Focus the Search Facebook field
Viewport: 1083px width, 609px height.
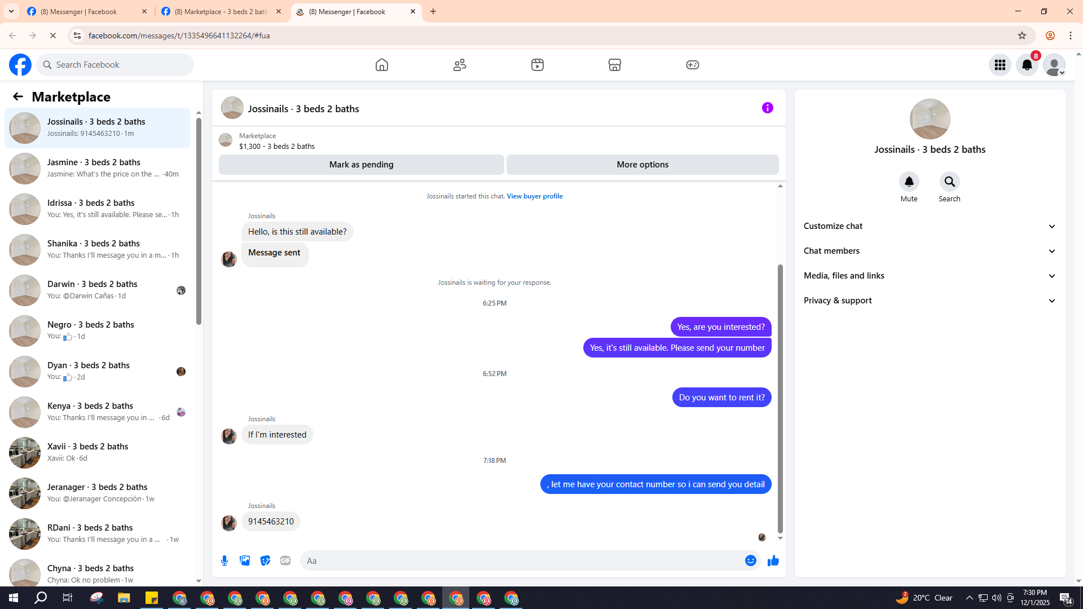(115, 65)
